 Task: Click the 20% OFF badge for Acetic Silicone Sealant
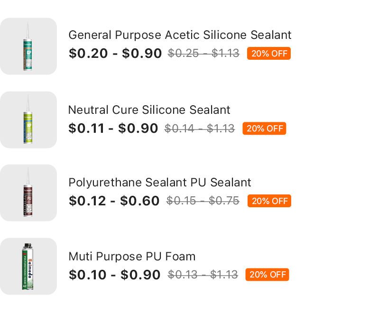point(269,54)
